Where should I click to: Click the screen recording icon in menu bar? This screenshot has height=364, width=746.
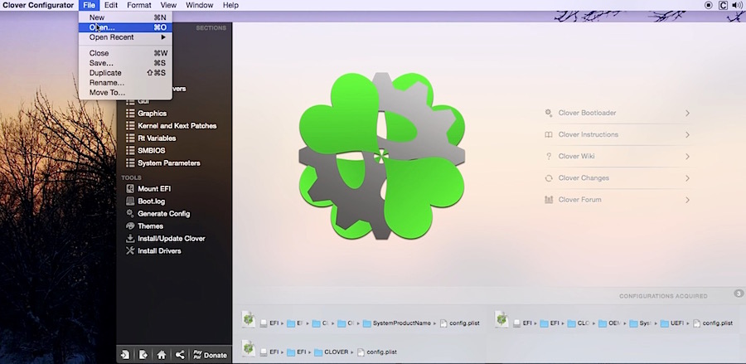pos(709,5)
